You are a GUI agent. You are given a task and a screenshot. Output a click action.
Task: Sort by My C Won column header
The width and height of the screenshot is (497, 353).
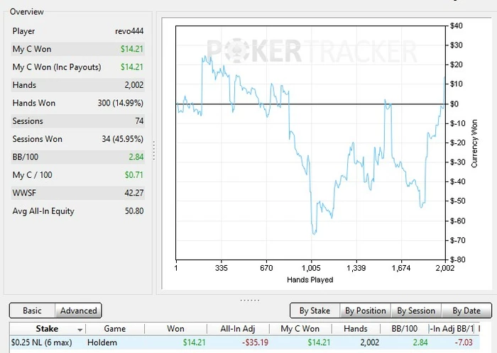300,329
